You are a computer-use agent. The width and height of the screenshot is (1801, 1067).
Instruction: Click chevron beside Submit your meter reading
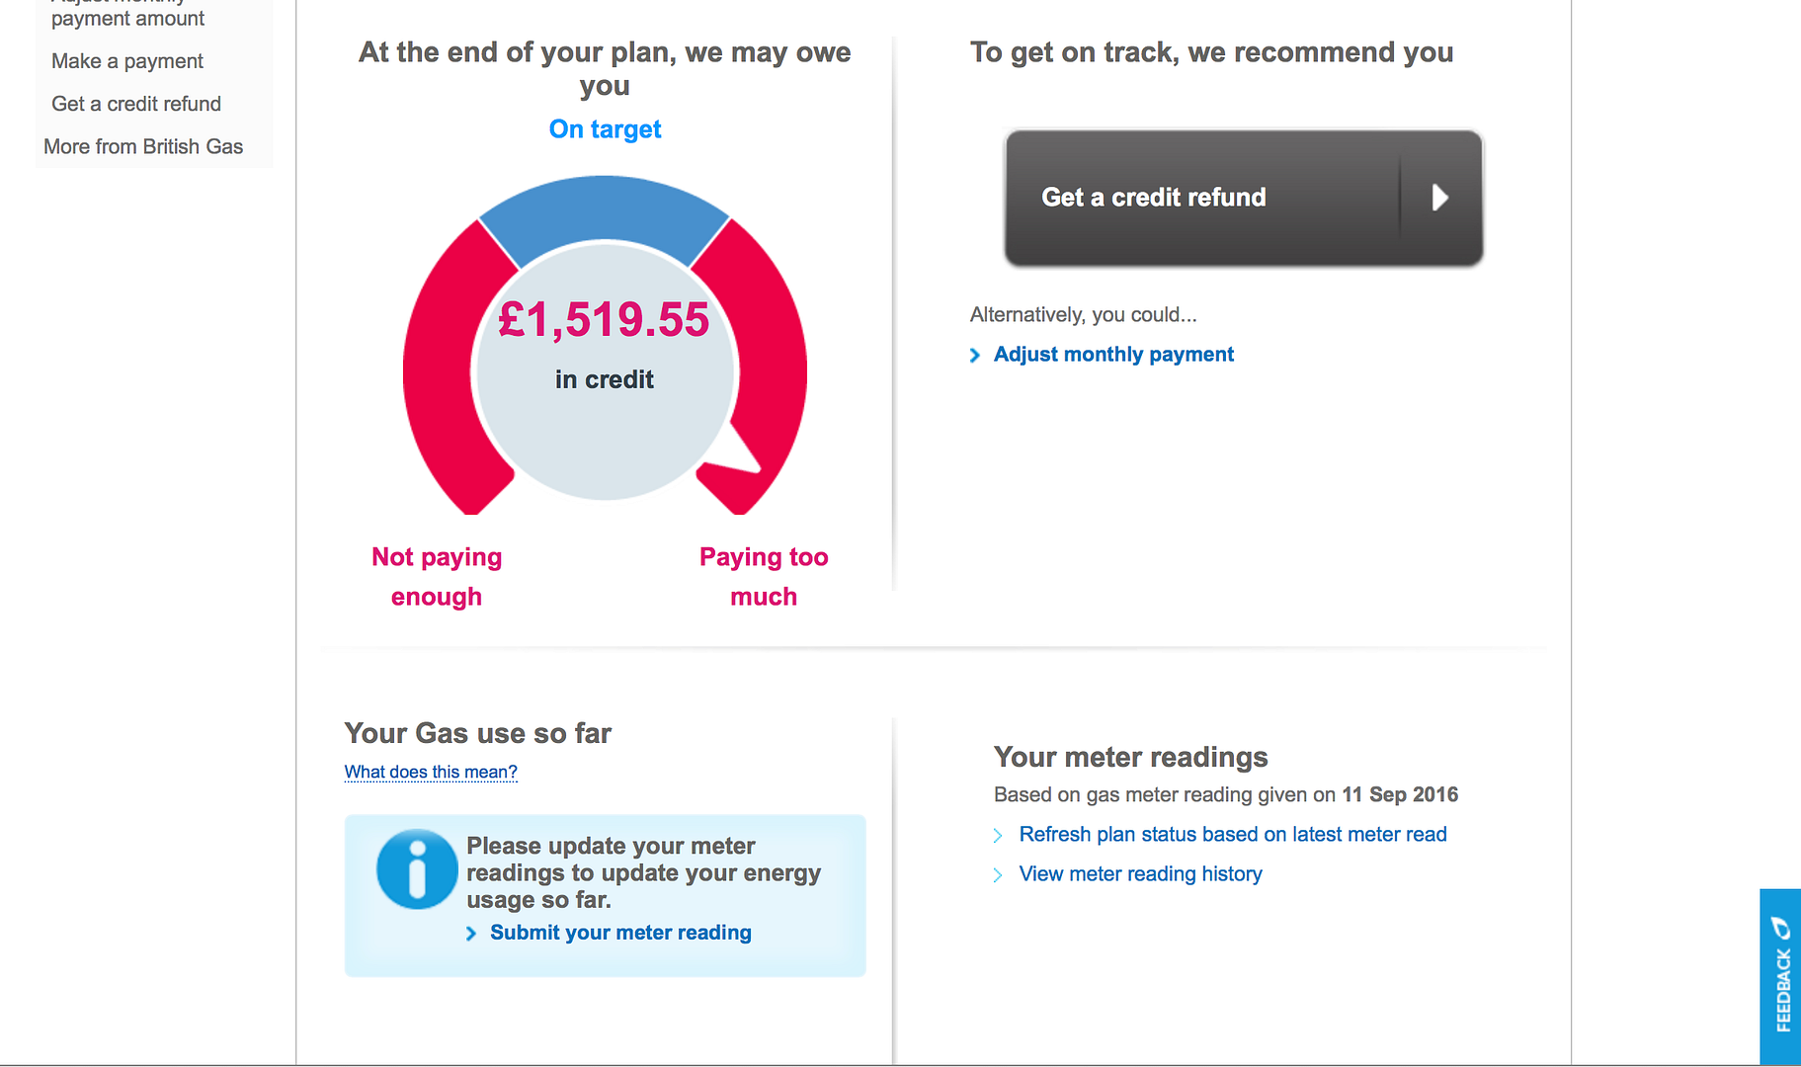point(471,934)
